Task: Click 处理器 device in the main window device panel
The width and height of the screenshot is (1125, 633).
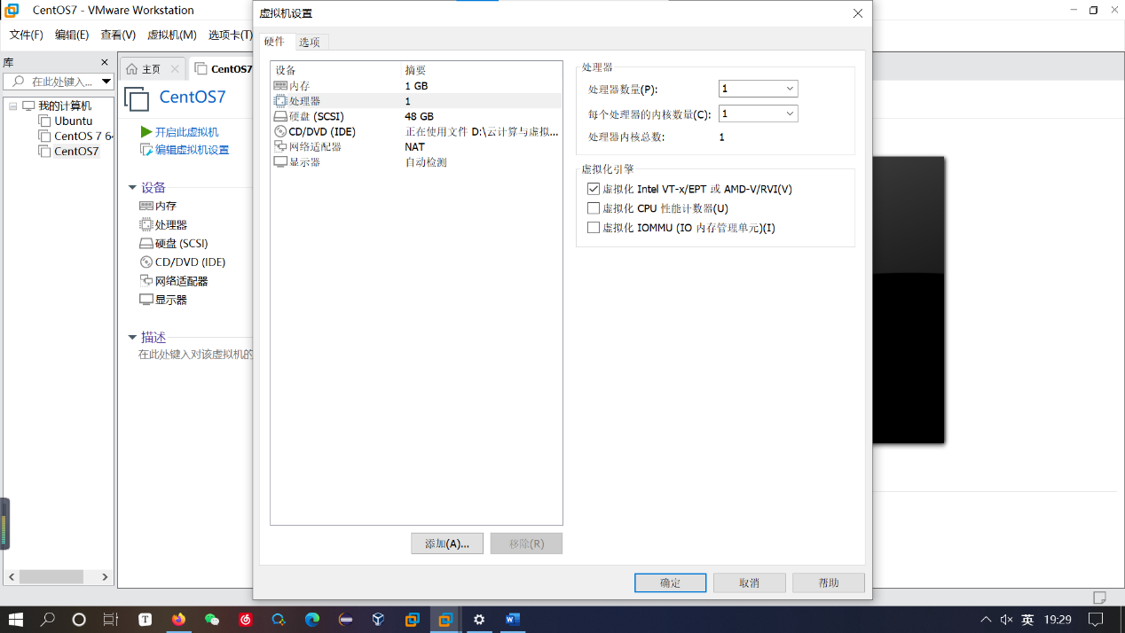Action: click(163, 225)
